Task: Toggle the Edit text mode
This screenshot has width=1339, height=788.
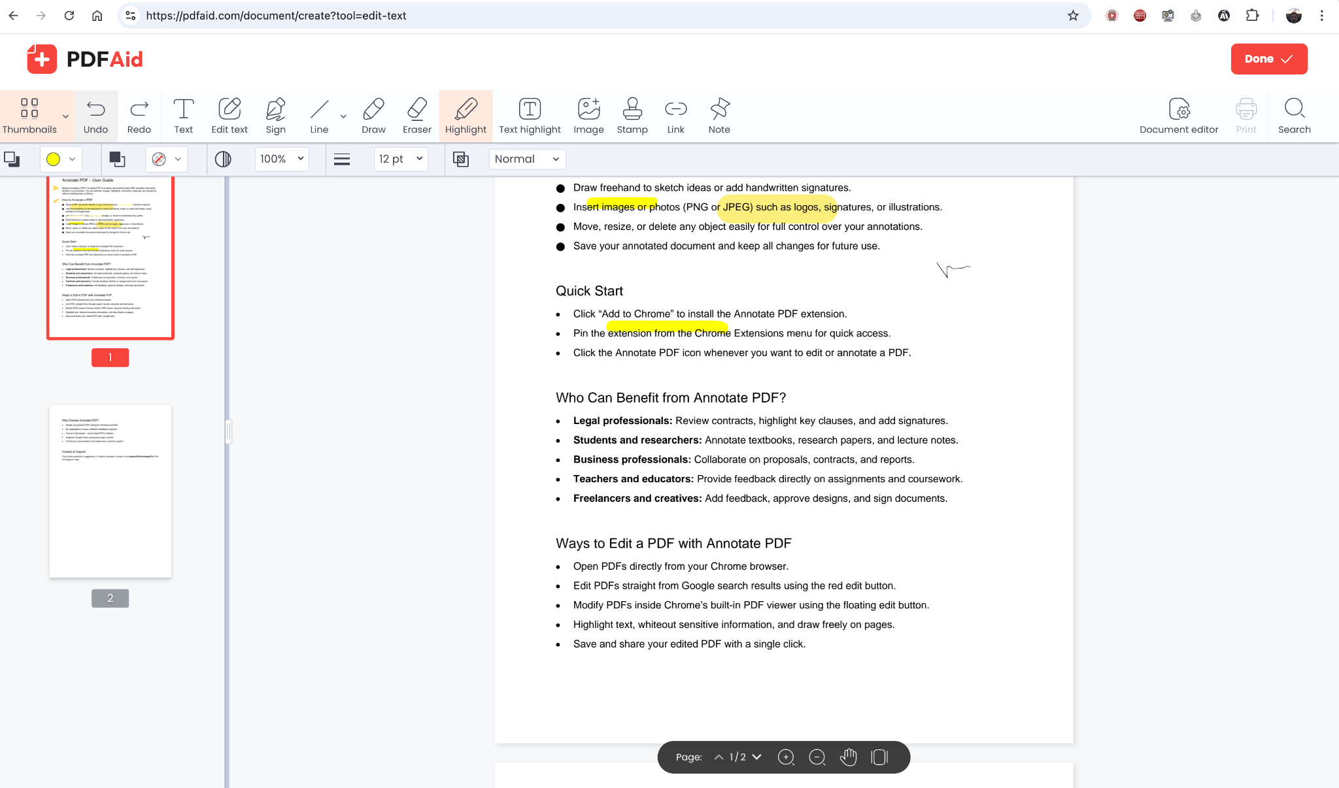Action: [229, 116]
